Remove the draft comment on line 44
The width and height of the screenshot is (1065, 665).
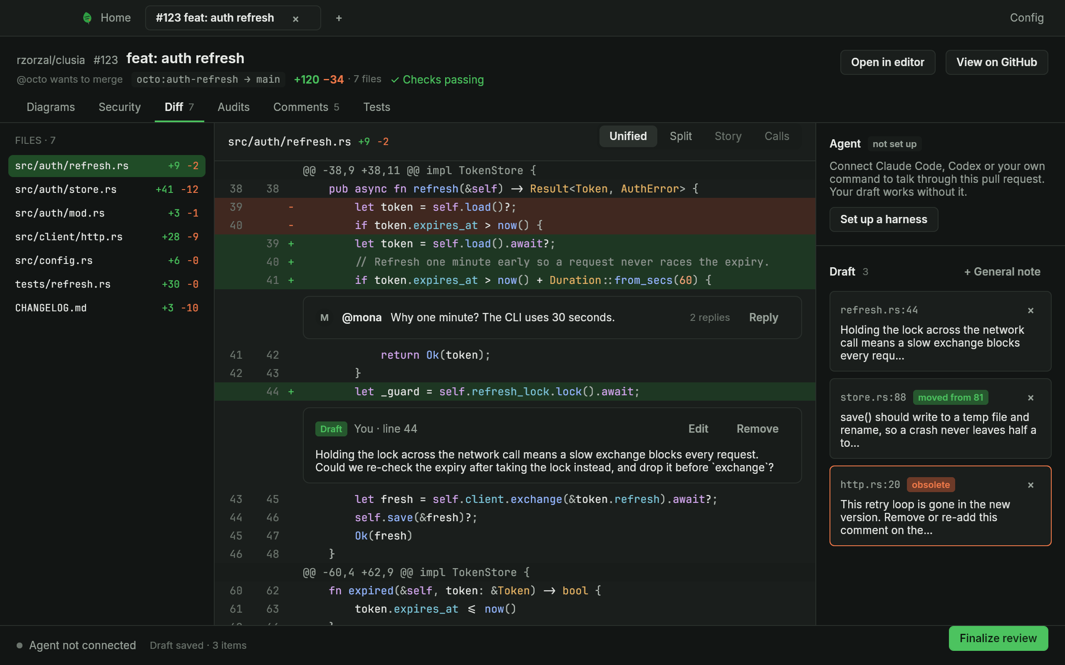tap(758, 429)
